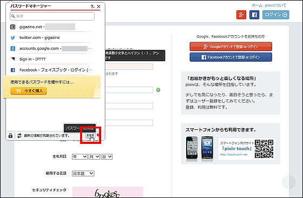Click the padlock lock icon in panel footer

[10, 136]
